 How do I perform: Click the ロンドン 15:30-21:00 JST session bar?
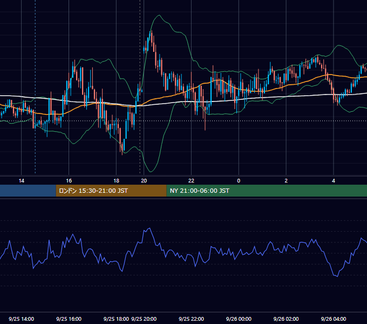pyautogui.click(x=111, y=191)
